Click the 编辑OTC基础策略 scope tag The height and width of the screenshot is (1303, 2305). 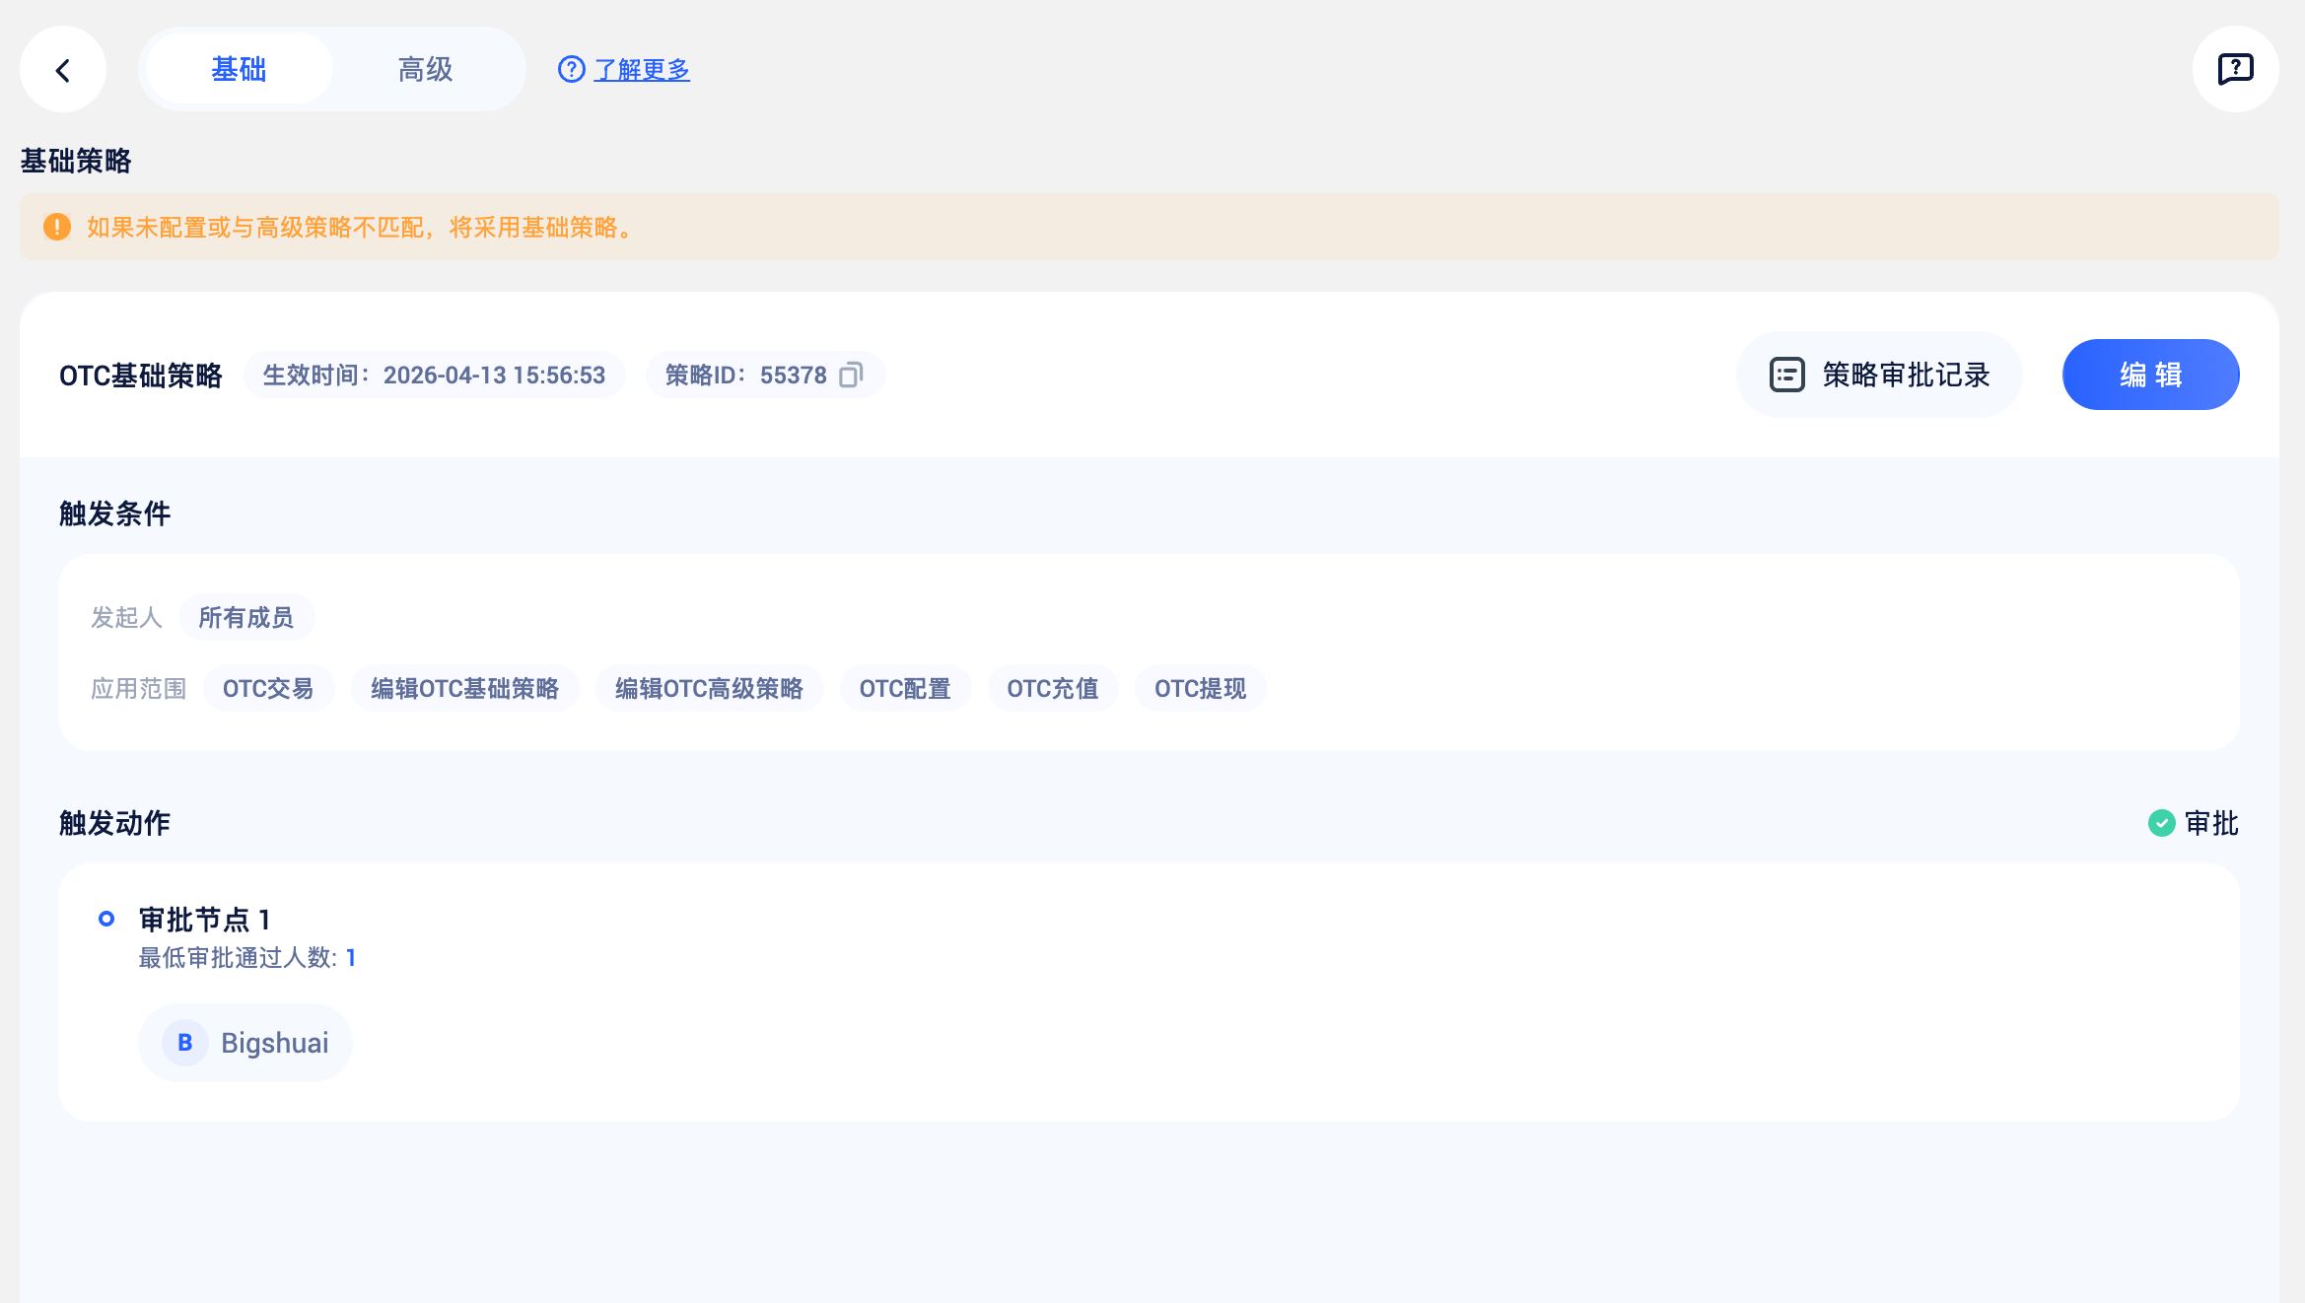[x=464, y=688]
